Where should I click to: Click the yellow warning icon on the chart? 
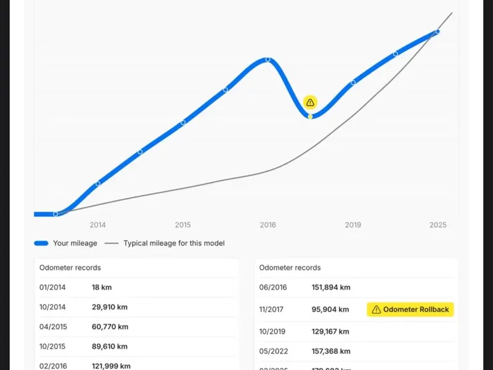(x=310, y=102)
